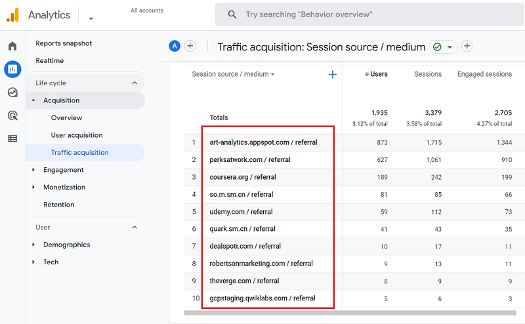Sort by the Sessions column
Screen dimensions: 525x324
(x=428, y=74)
